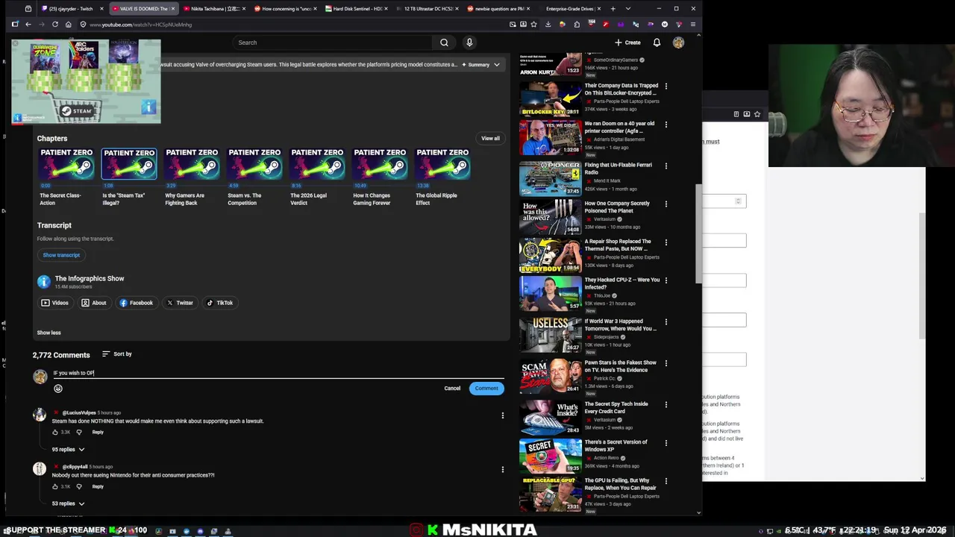
Task: Jump to chapter 'Steam vs. The Competition'
Action: [x=254, y=179]
